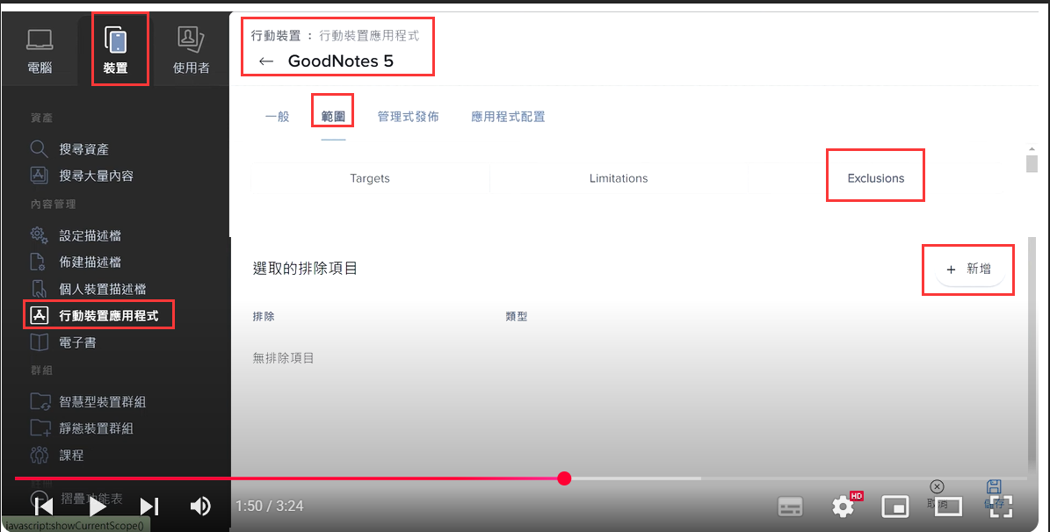The width and height of the screenshot is (1050, 532).
Task: Click the 裝置 (Devices) icon in top navigation
Action: 115,50
